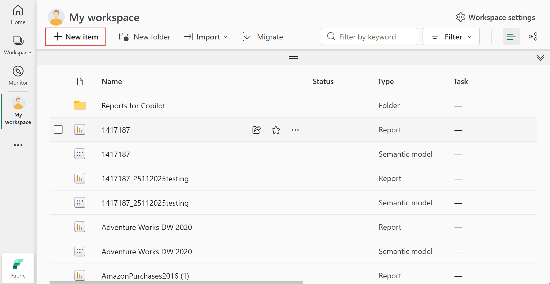Open the Monitor hub

(18, 75)
